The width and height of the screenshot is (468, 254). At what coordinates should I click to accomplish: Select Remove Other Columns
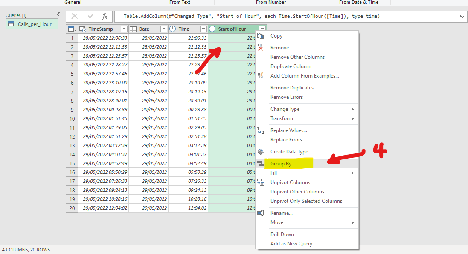pos(298,57)
